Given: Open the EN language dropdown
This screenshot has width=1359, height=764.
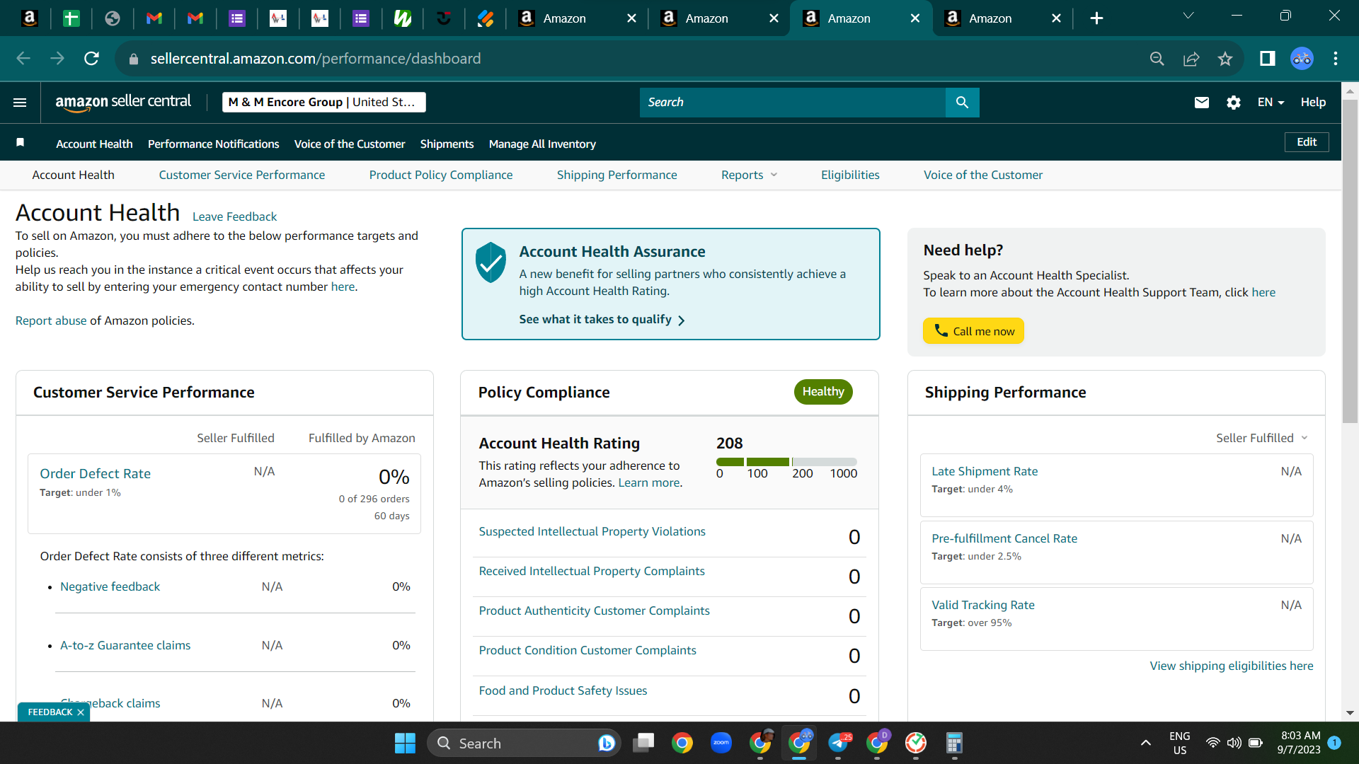Looking at the screenshot, I should pos(1271,103).
